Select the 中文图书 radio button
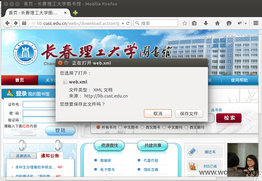 [x=120, y=127]
